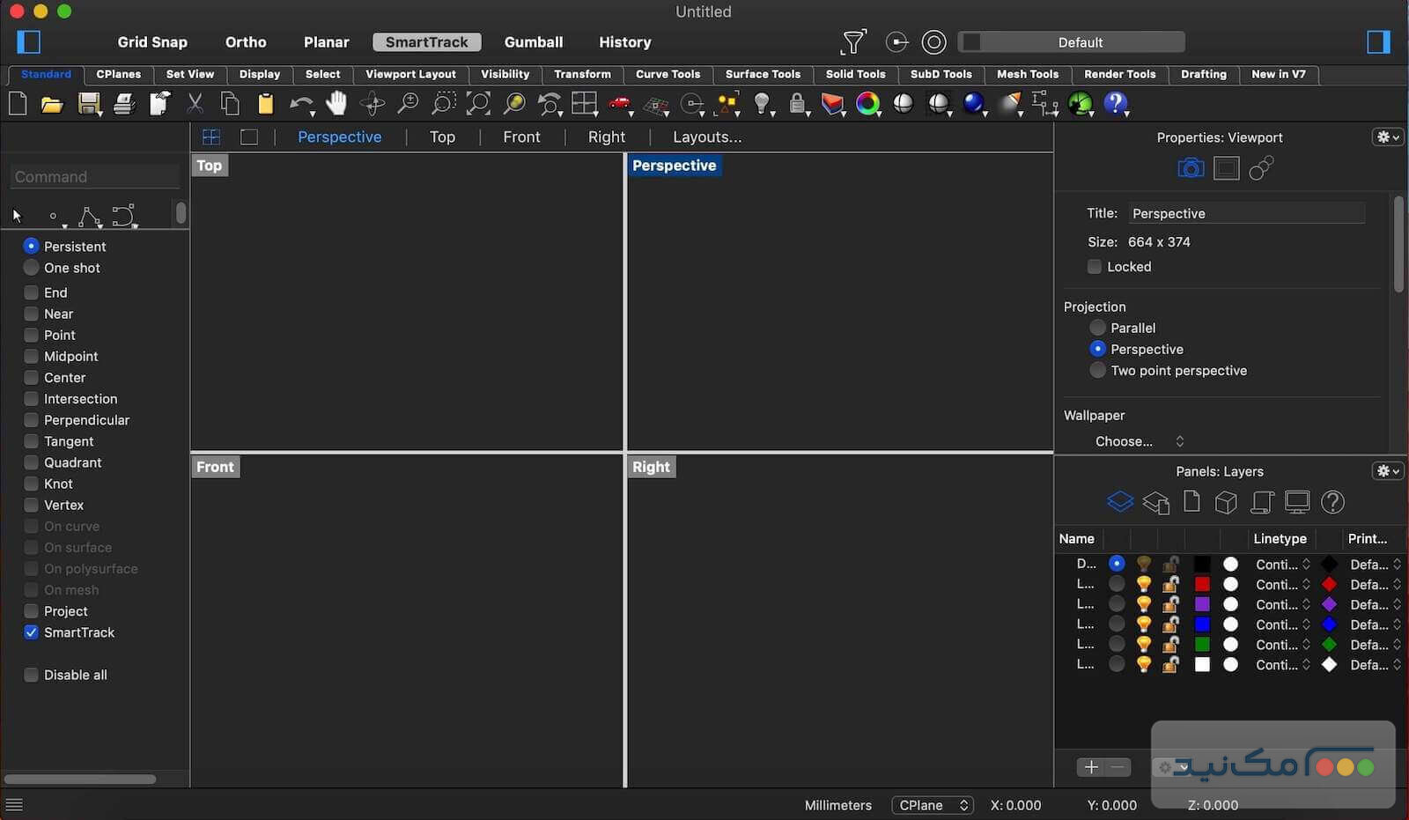Click the selection filter funnel icon
Viewport: 1409px width, 820px height.
(x=853, y=41)
